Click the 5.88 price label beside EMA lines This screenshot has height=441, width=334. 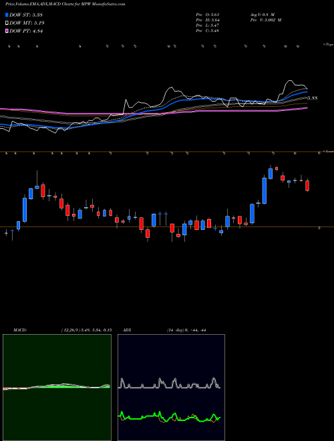(x=313, y=98)
